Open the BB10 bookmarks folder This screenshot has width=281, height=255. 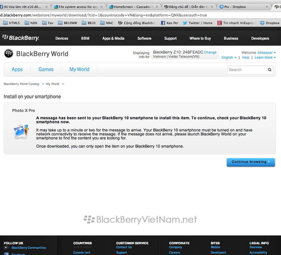click(89, 23)
